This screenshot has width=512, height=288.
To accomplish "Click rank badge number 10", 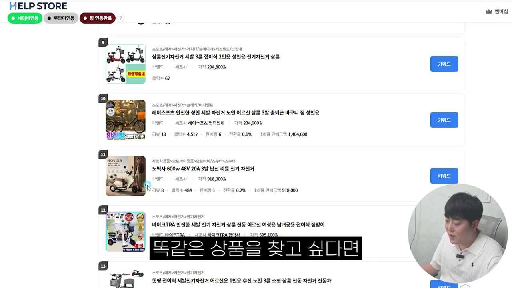I will [103, 98].
